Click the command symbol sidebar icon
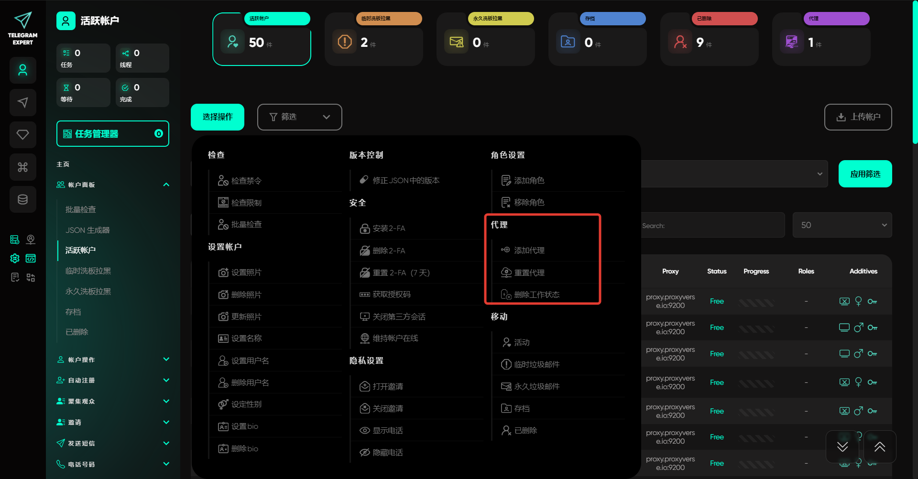This screenshot has height=479, width=918. pyautogui.click(x=23, y=167)
